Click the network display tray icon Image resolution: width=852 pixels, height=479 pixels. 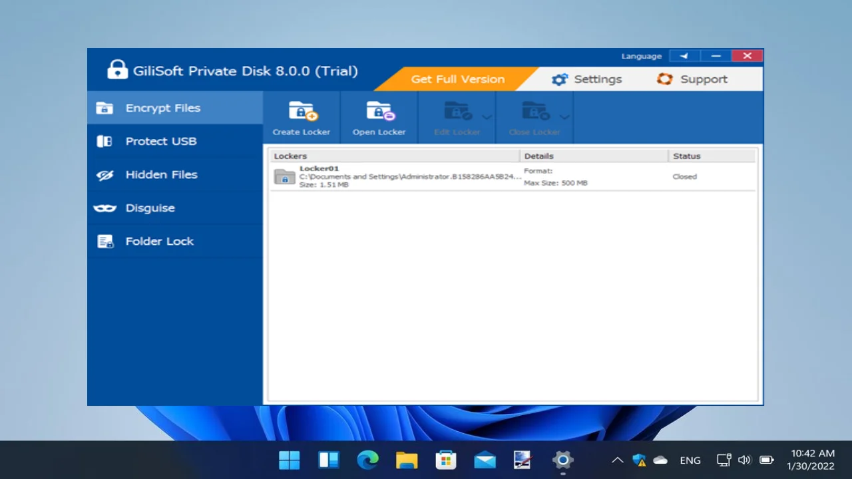coord(724,460)
